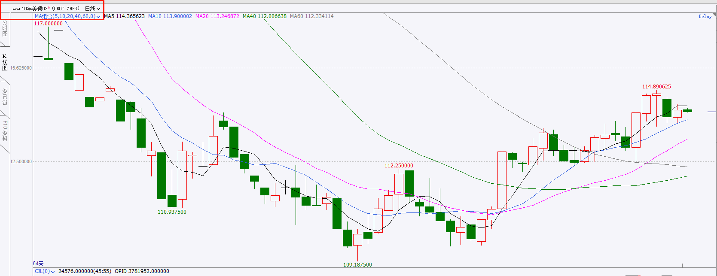Click the 112.500000 y-axis price value
The image size is (717, 276).
(21, 161)
